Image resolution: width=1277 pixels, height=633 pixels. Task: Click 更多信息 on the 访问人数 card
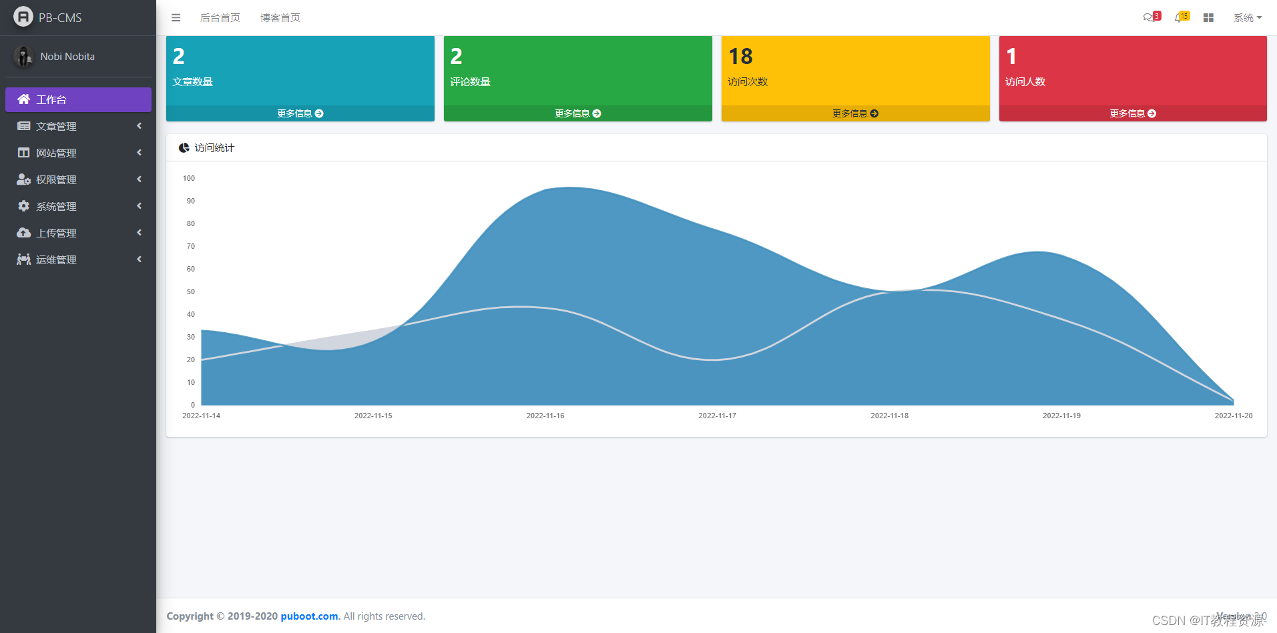coord(1133,113)
